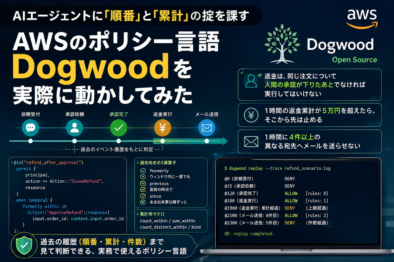Click the timeline dot below the 返金実行 icon

point(163,141)
